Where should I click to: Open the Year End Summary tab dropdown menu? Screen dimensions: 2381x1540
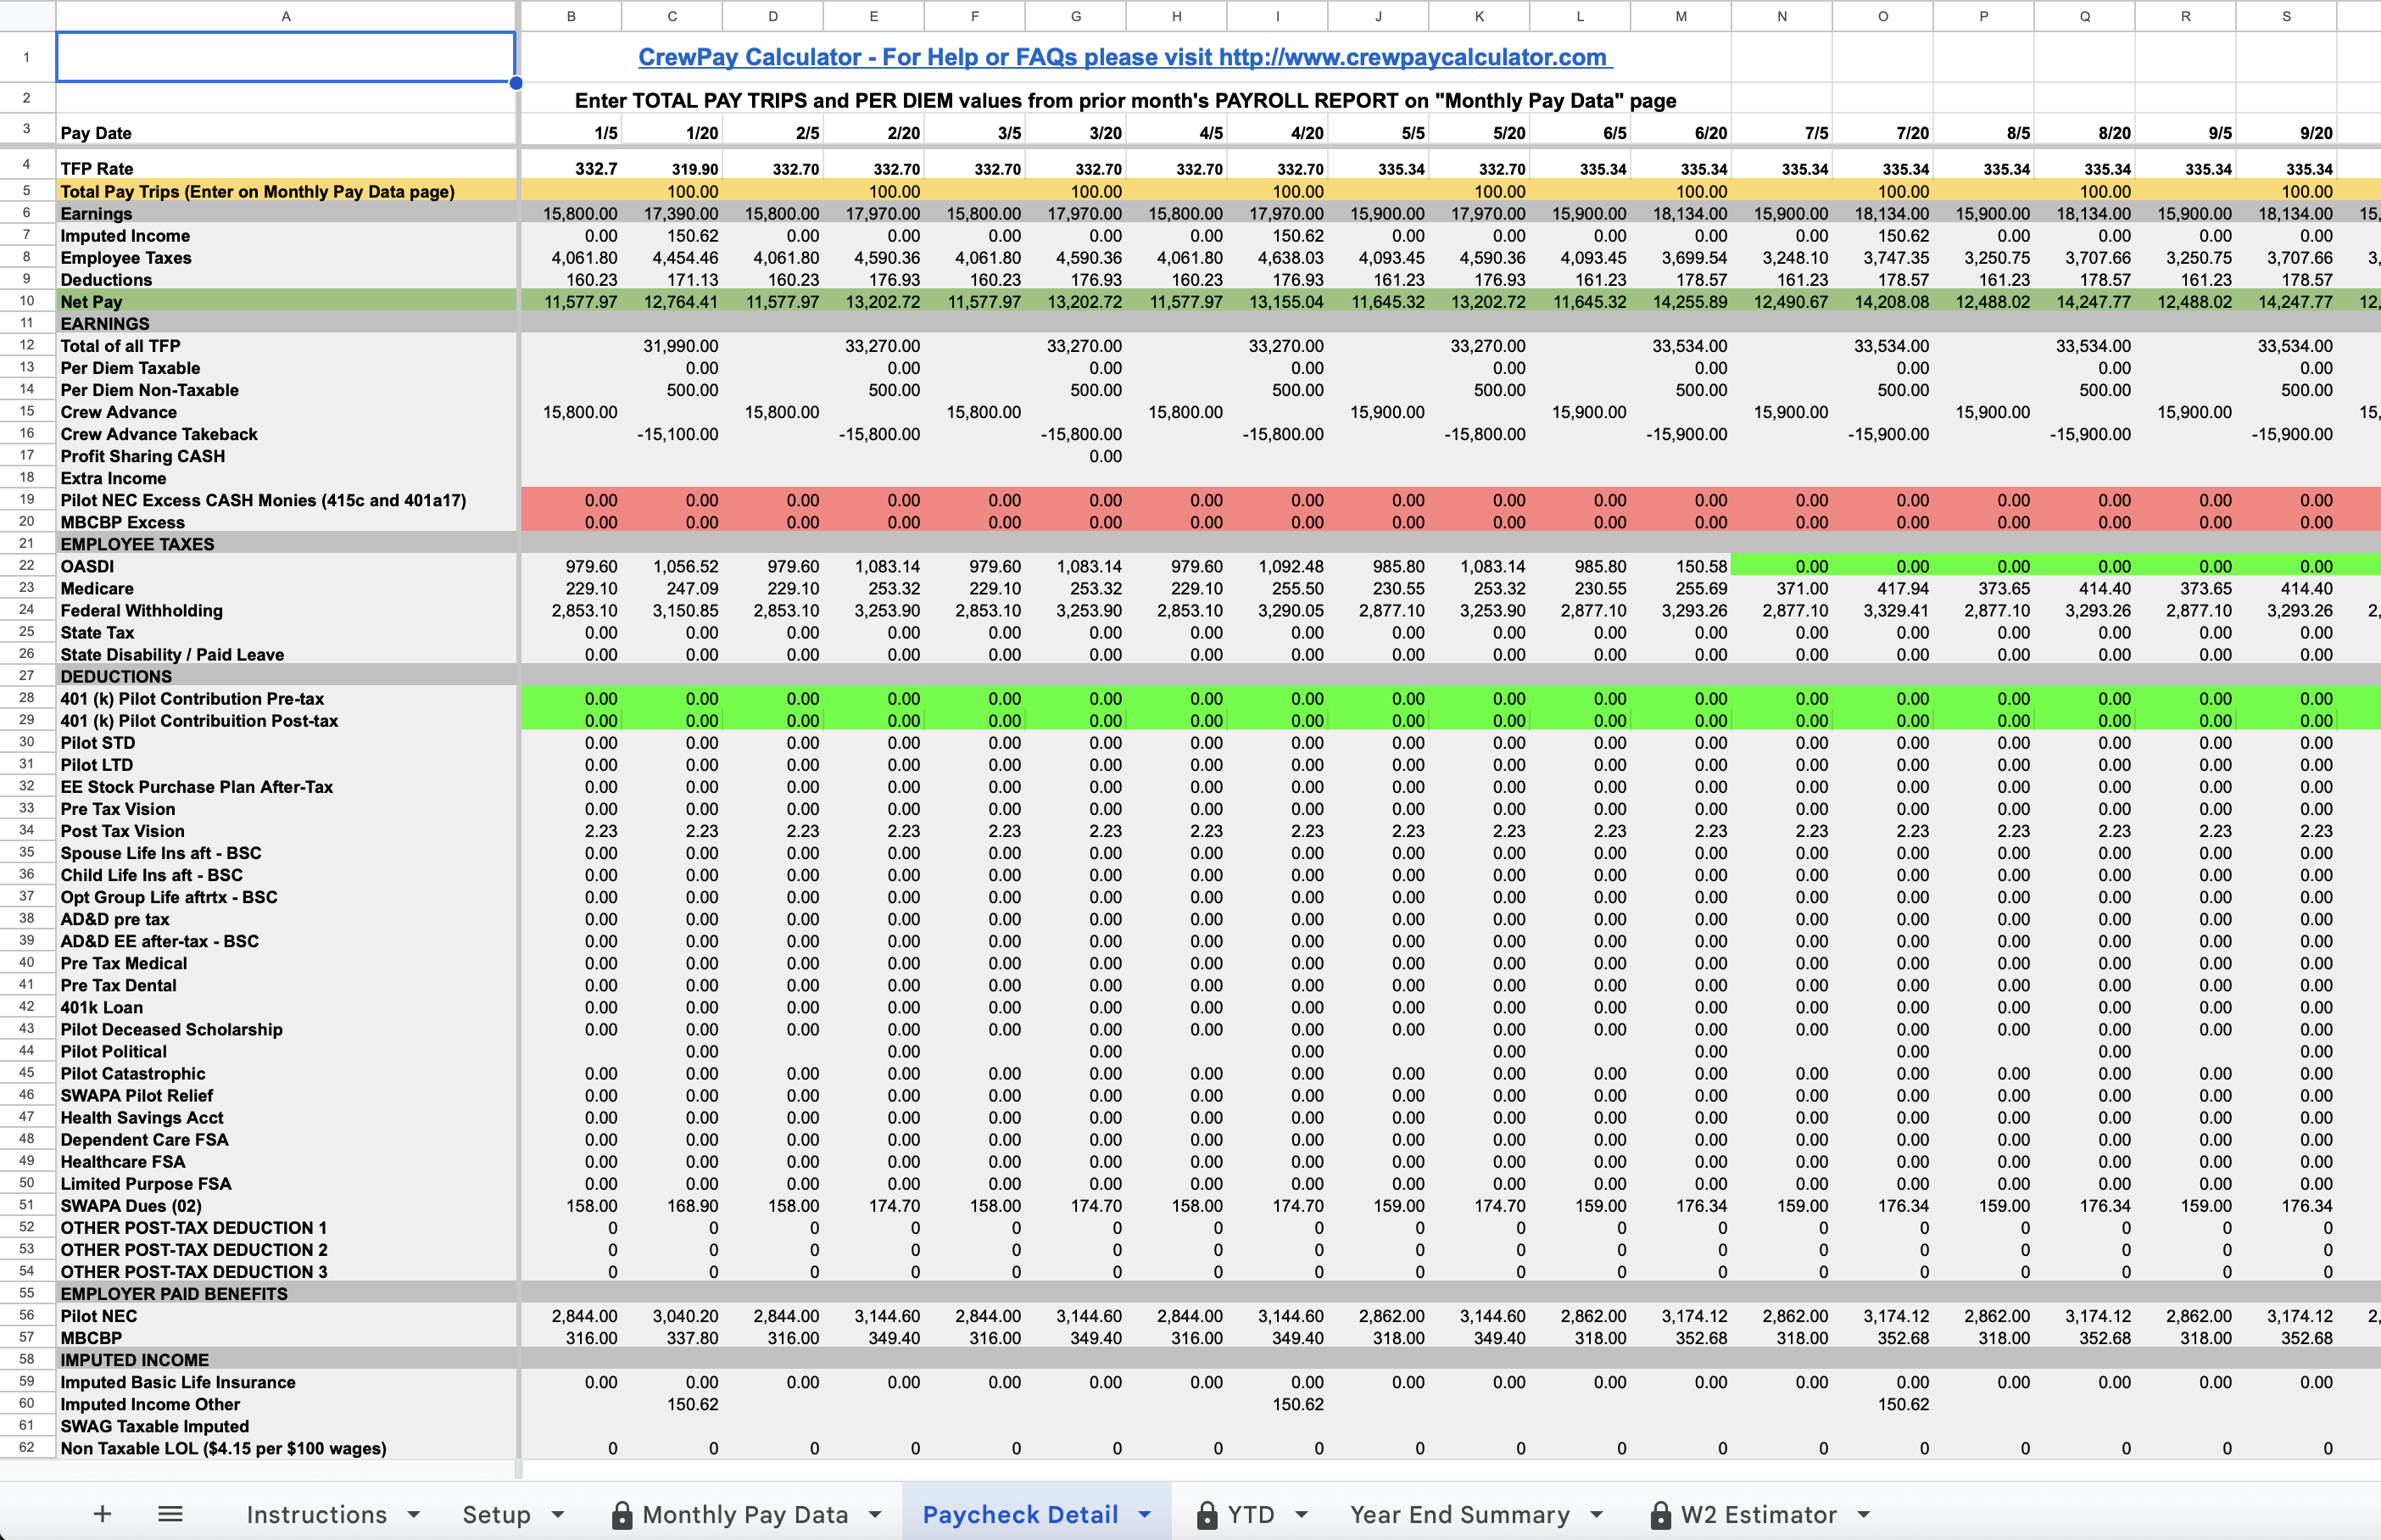(x=1597, y=1515)
